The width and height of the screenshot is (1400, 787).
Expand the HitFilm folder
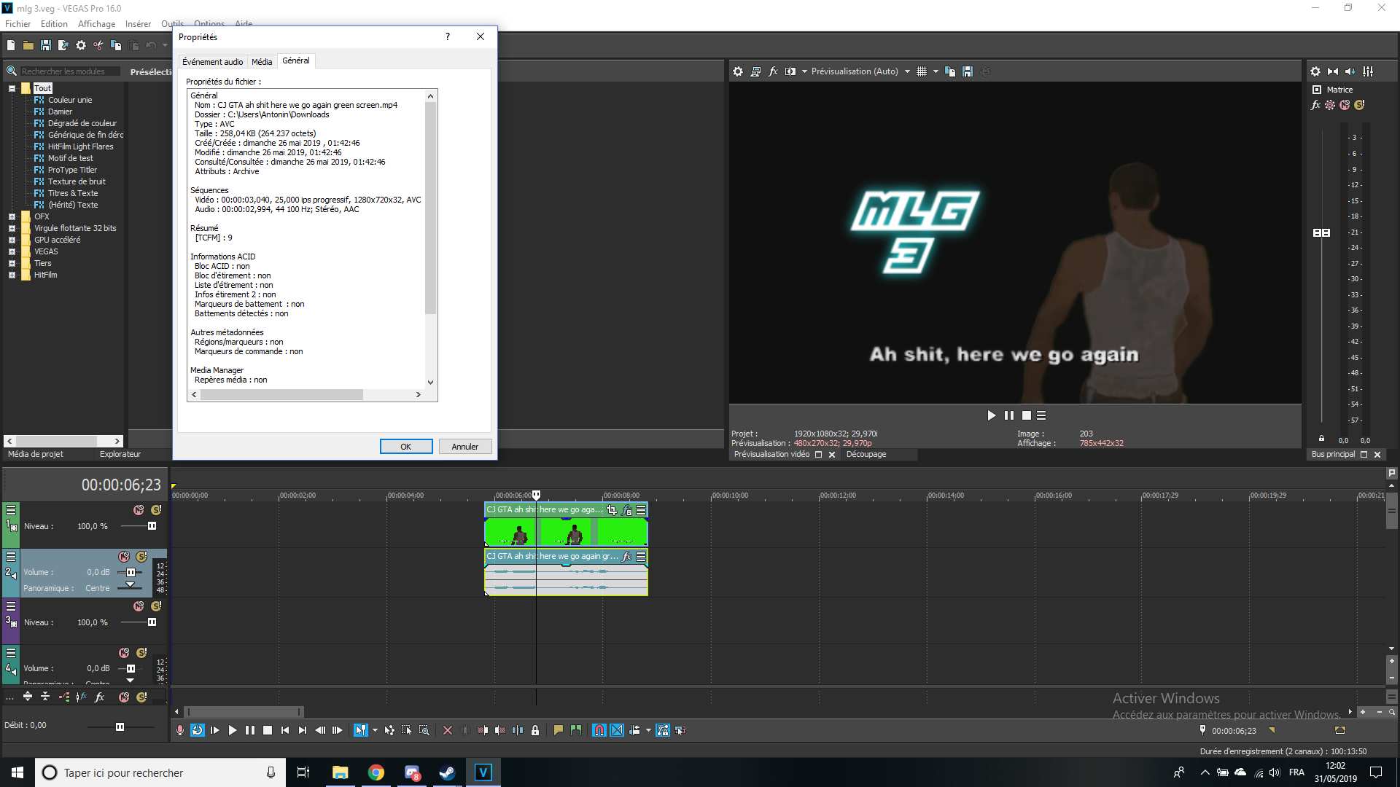(12, 275)
